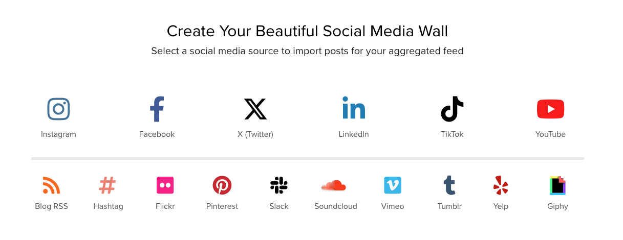
Task: Pick the Blog RSS feed icon
Action: point(51,185)
